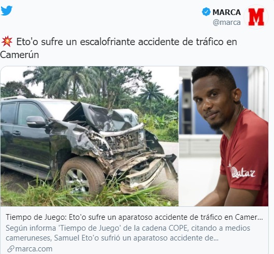The height and width of the screenshot is (254, 274).
Task: Open the portrait photo of man in red shirt
Action: (x=224, y=136)
